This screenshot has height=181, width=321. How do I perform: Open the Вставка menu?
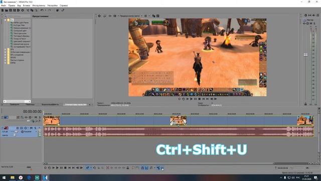point(27,6)
